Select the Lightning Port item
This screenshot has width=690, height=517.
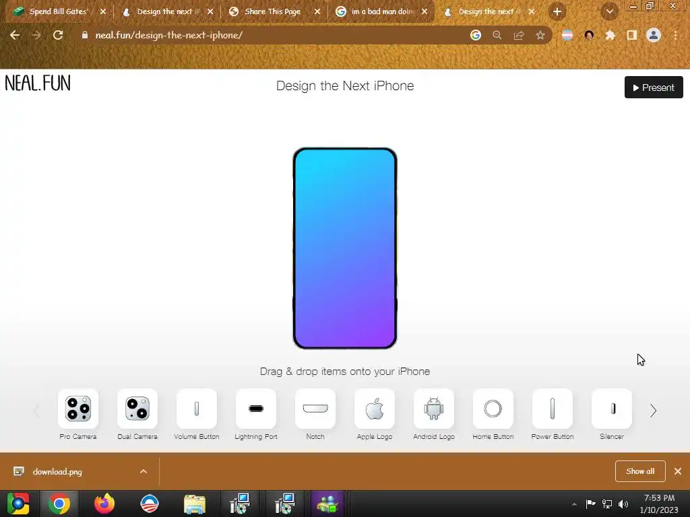[256, 409]
